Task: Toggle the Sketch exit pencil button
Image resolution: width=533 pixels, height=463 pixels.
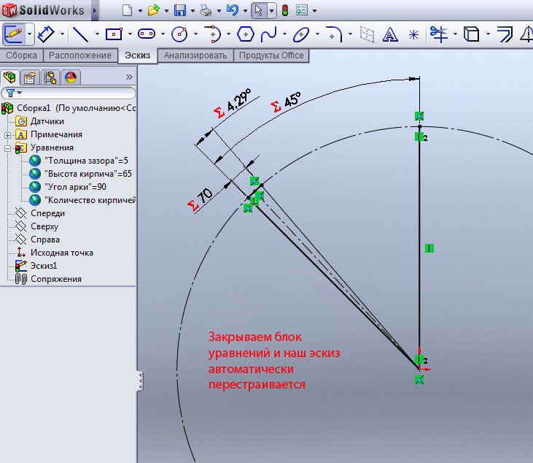Action: click(13, 34)
